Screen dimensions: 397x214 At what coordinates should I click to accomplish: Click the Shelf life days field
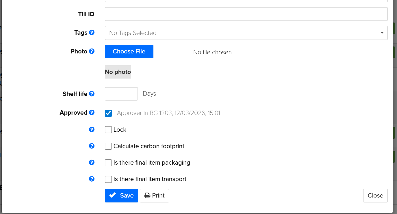tap(121, 94)
